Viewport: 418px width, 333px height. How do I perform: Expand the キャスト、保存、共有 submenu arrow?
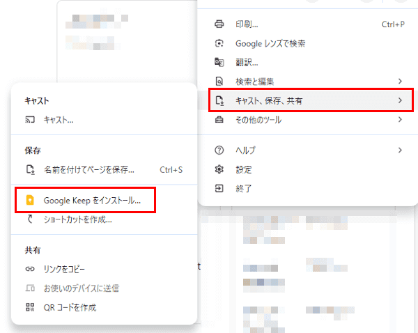click(400, 100)
